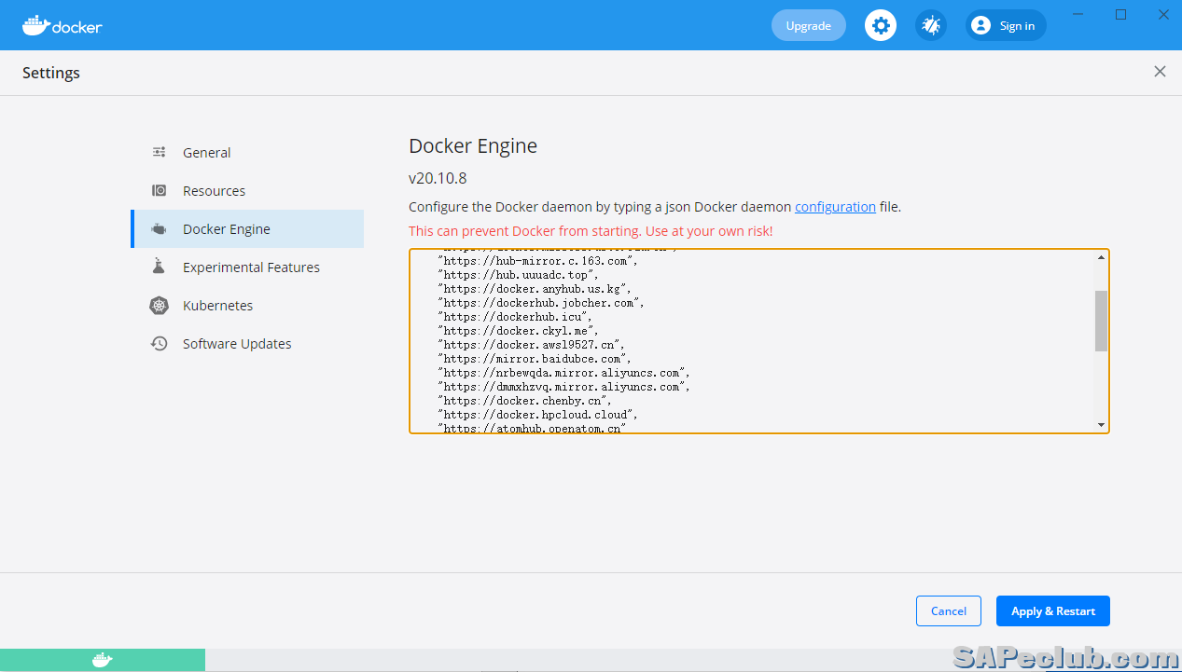Screen dimensions: 1182x672
Task: Click the JSON editor scroll up arrow
Action: click(1101, 258)
